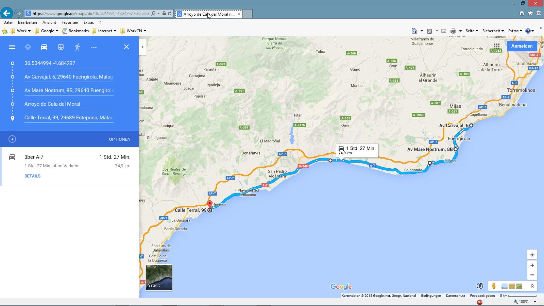Add another destination with plus icon
The width and height of the screenshot is (544, 306).
click(12, 139)
